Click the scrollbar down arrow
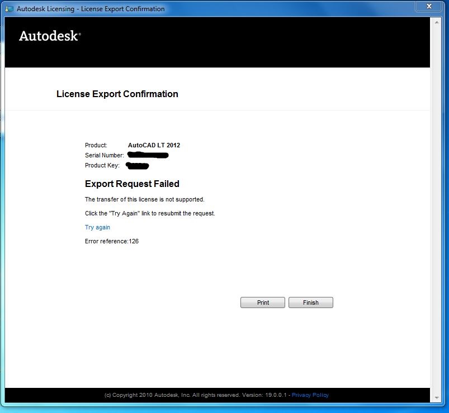The width and height of the screenshot is (449, 413). tap(436, 397)
